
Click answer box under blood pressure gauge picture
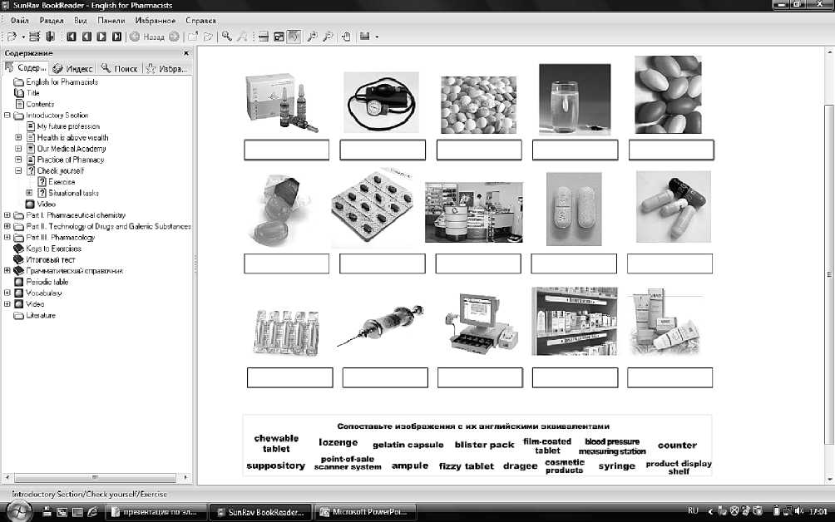pos(383,150)
